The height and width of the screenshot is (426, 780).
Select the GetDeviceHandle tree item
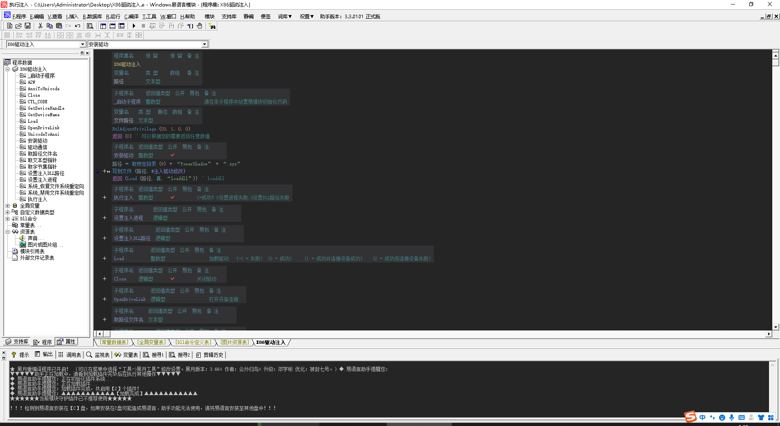46,108
